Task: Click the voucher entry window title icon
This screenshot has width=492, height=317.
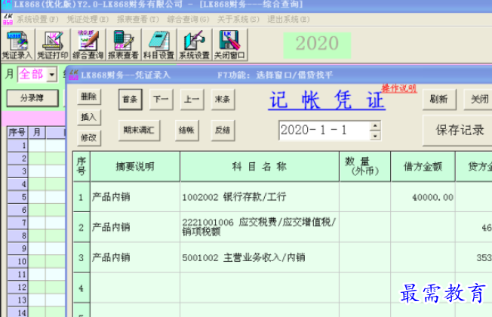Action: click(x=73, y=75)
